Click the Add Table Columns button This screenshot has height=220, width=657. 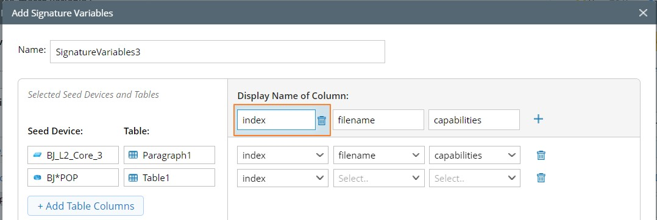pyautogui.click(x=85, y=206)
